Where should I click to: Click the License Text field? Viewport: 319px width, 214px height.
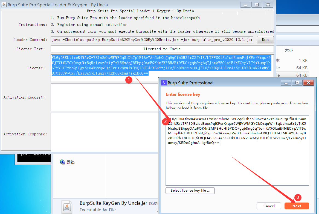coord(162,49)
